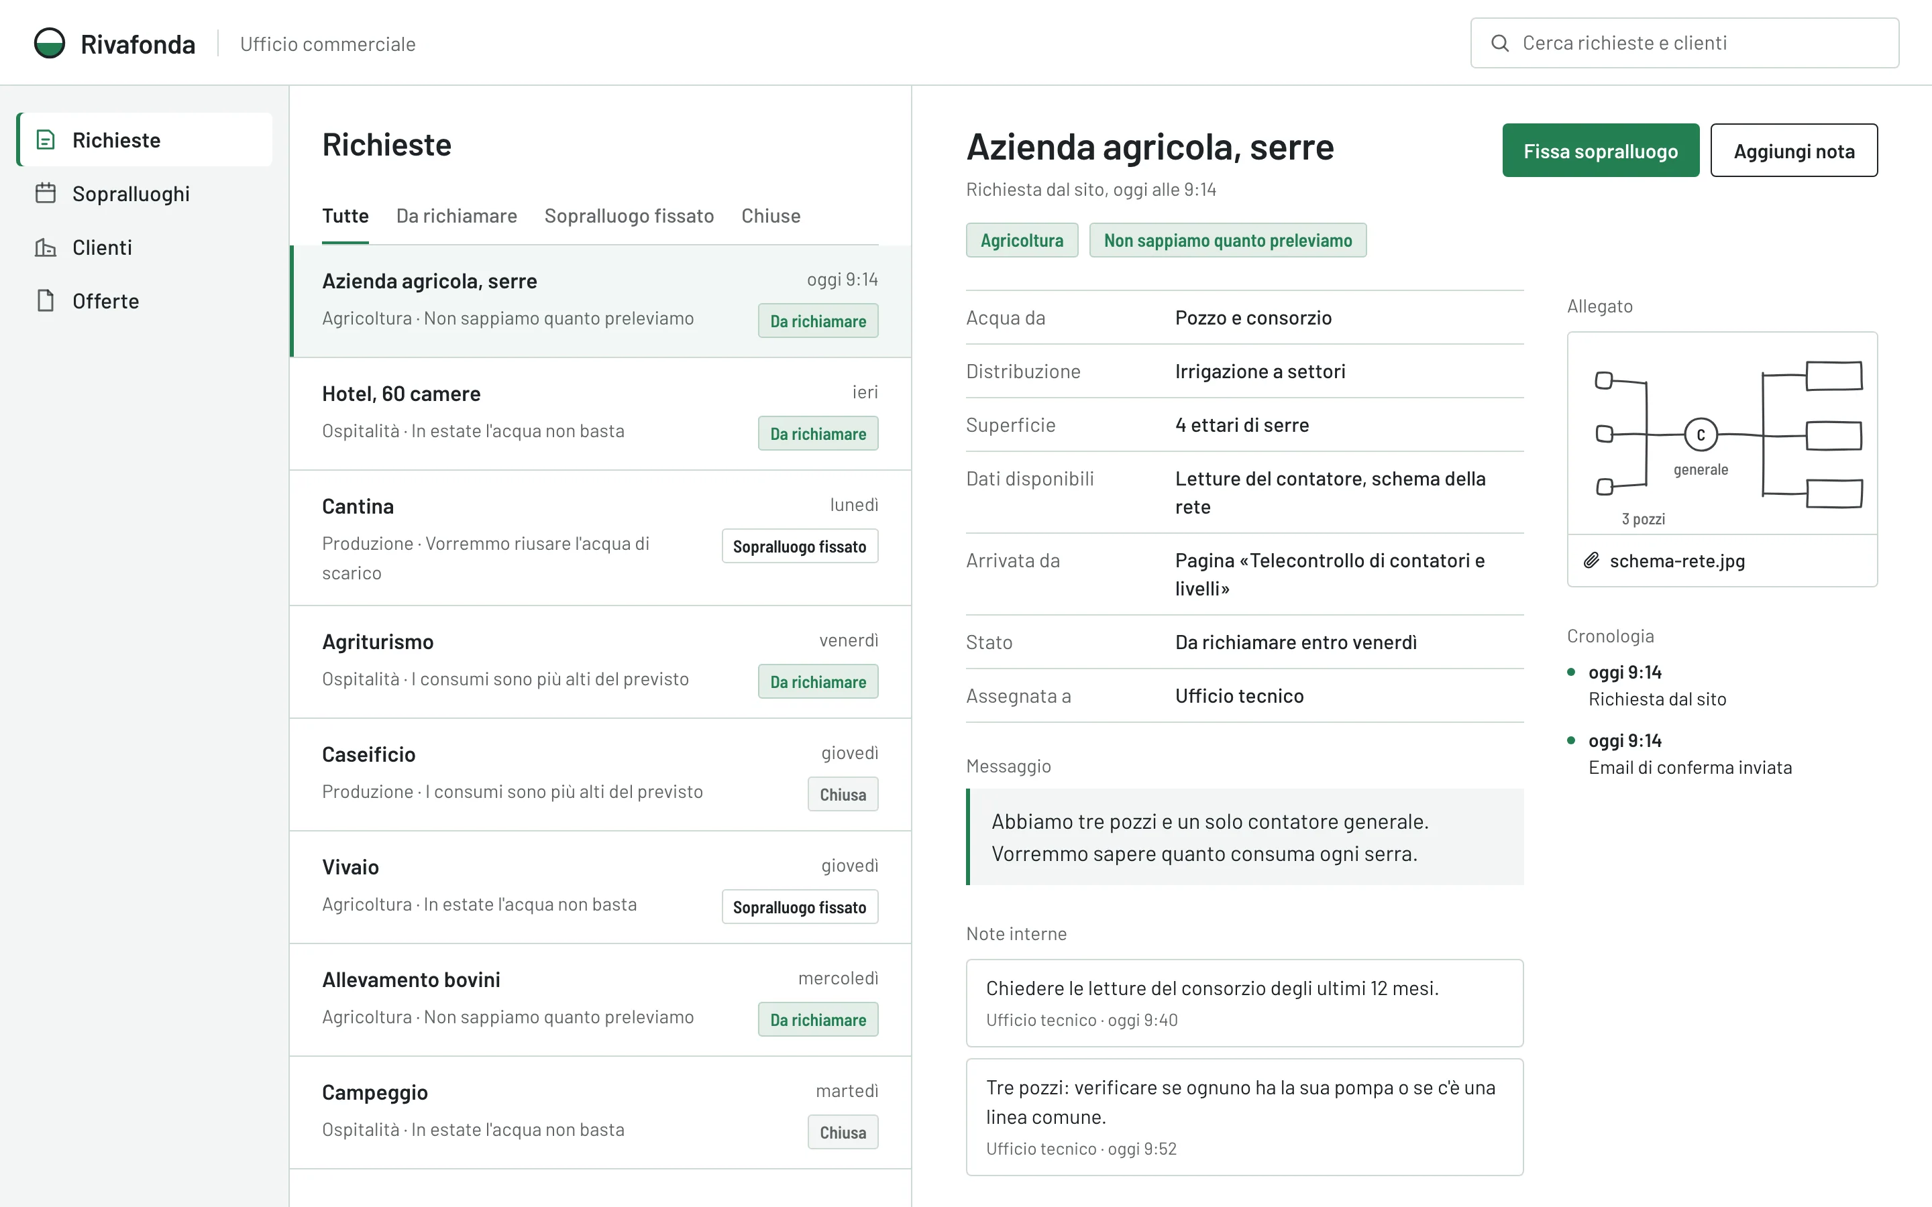This screenshot has height=1207, width=1932.
Task: Select the Allevamento bovini request
Action: 600,999
